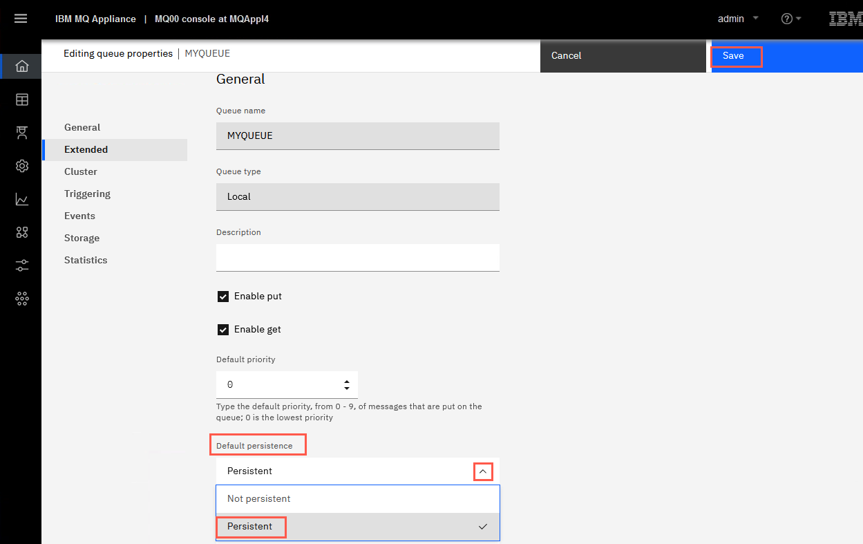
Task: Click the Editing queue properties heading
Action: click(x=118, y=53)
